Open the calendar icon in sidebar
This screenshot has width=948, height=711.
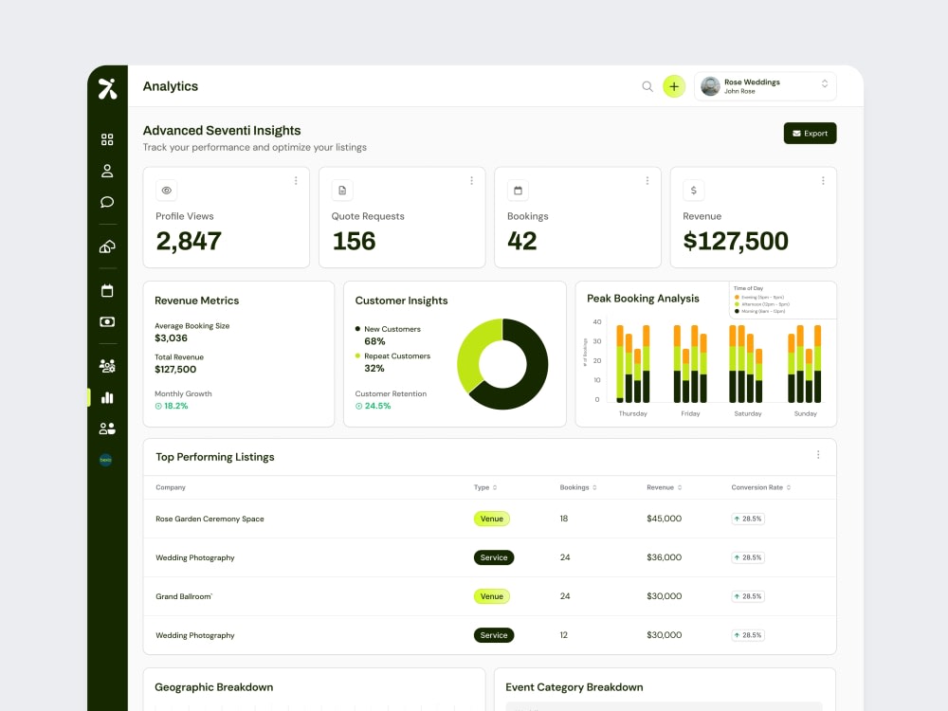click(x=107, y=291)
